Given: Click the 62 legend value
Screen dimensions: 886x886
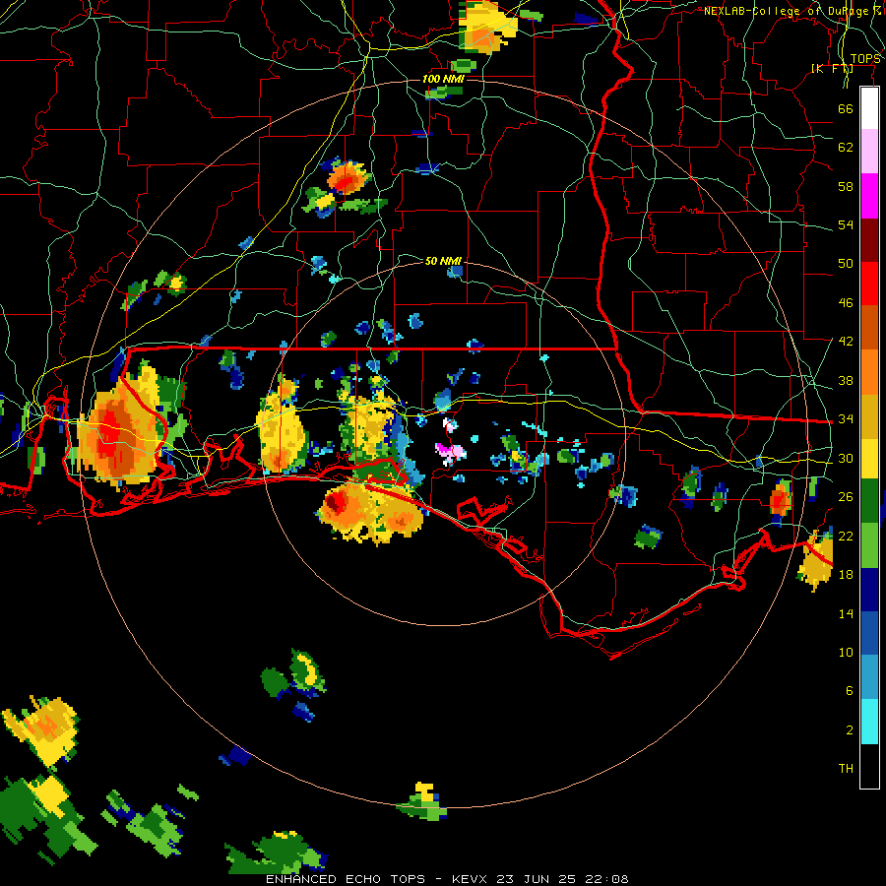Looking at the screenshot, I should click(846, 148).
